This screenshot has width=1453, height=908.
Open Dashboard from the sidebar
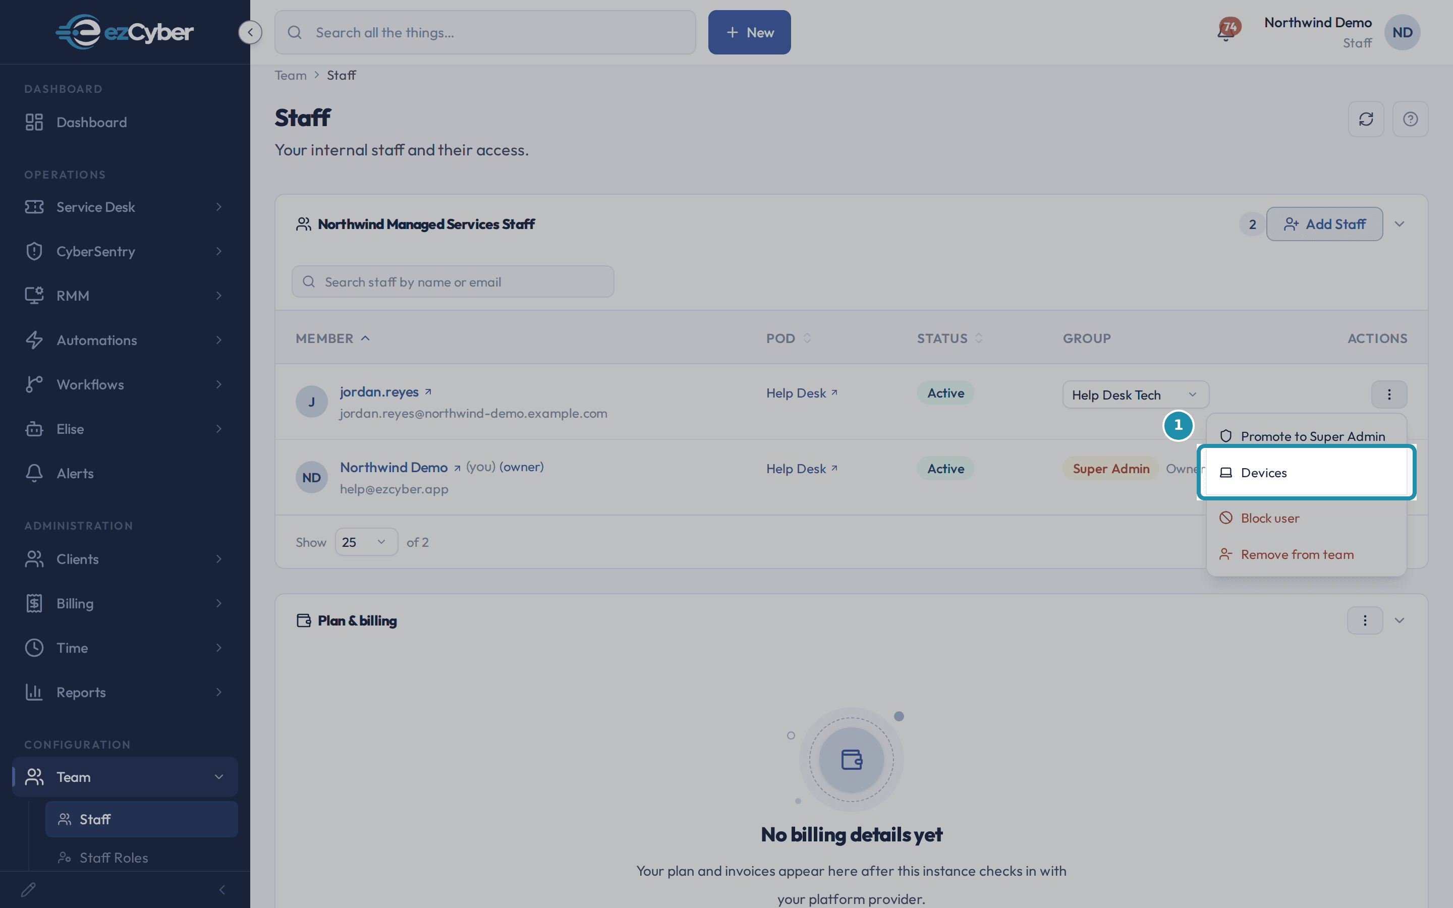(125, 123)
